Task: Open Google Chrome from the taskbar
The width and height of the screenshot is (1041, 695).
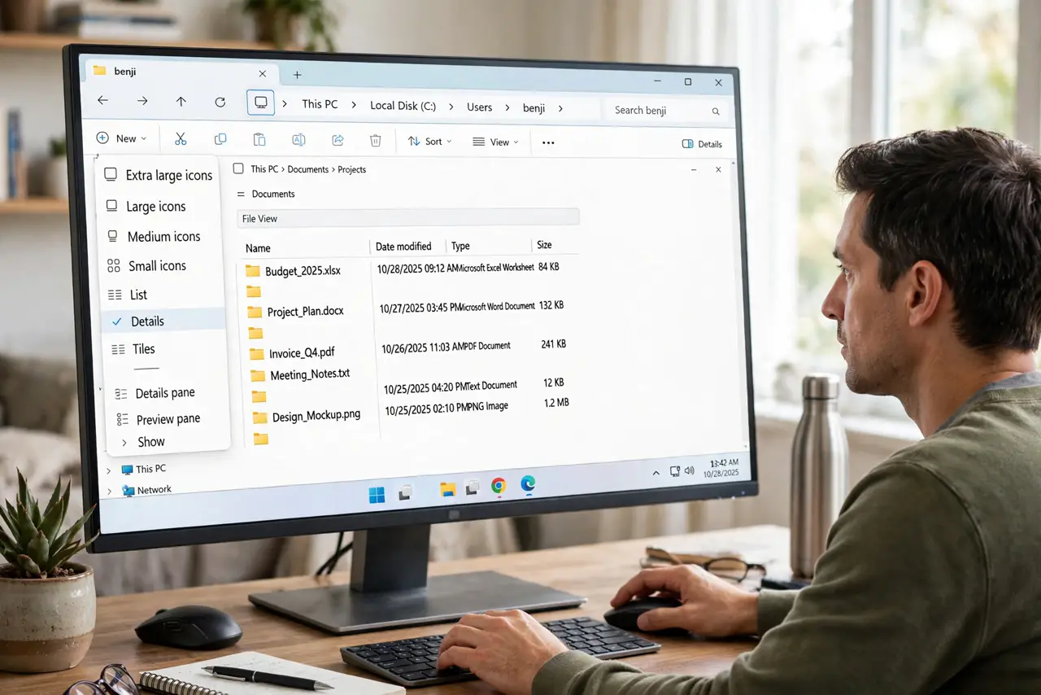Action: 499,486
